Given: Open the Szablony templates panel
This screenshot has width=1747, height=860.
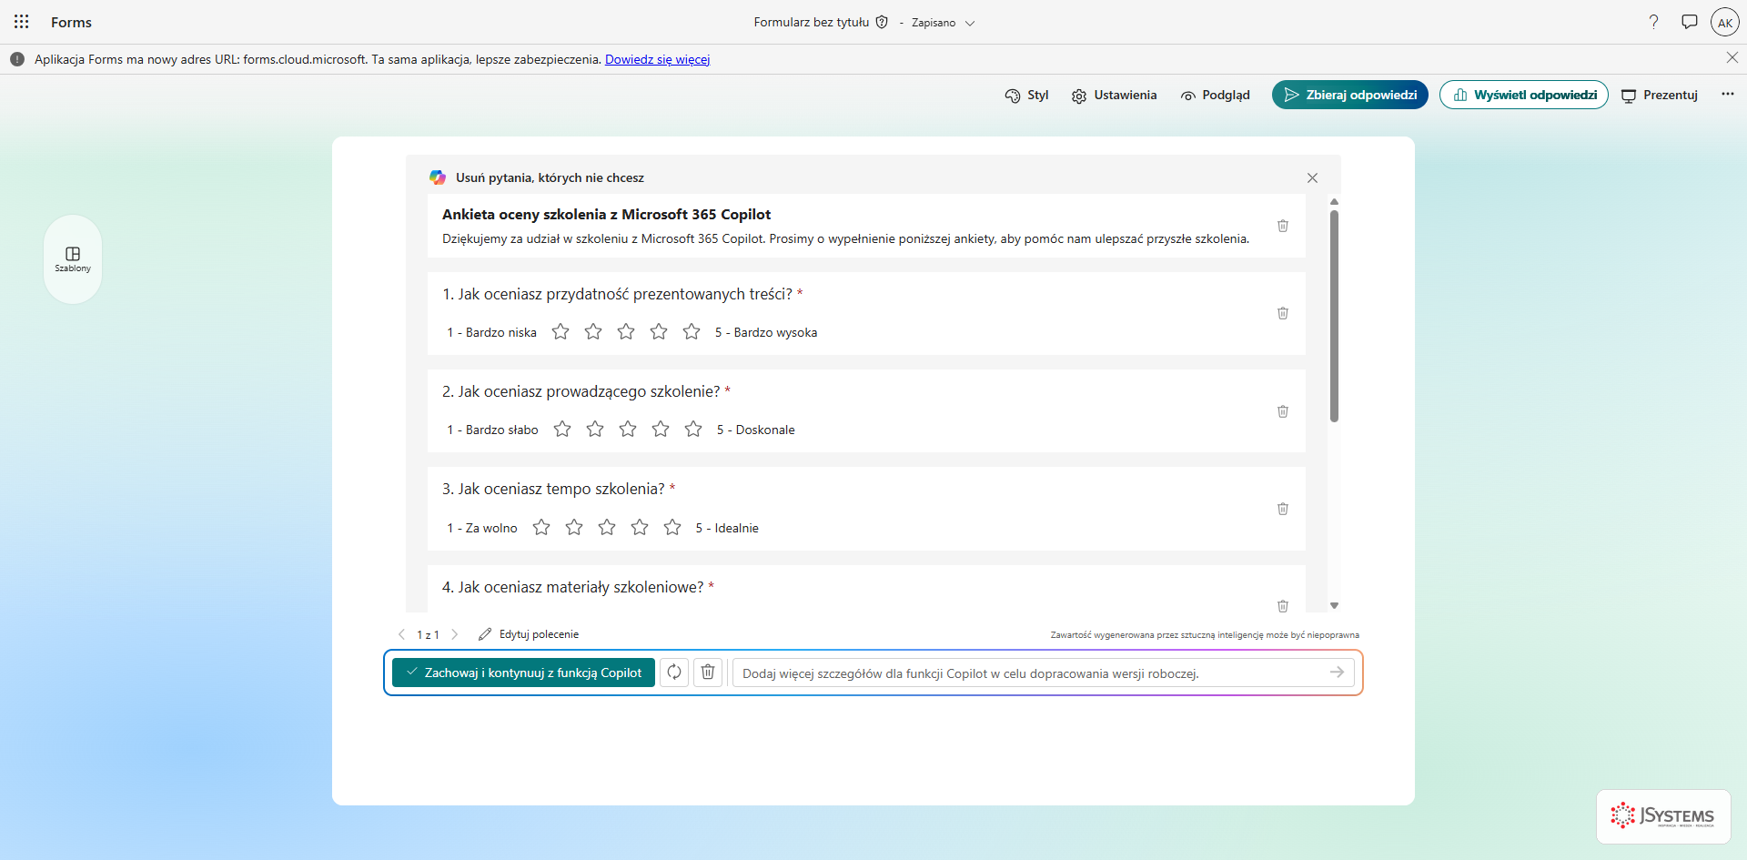Looking at the screenshot, I should coord(73,259).
